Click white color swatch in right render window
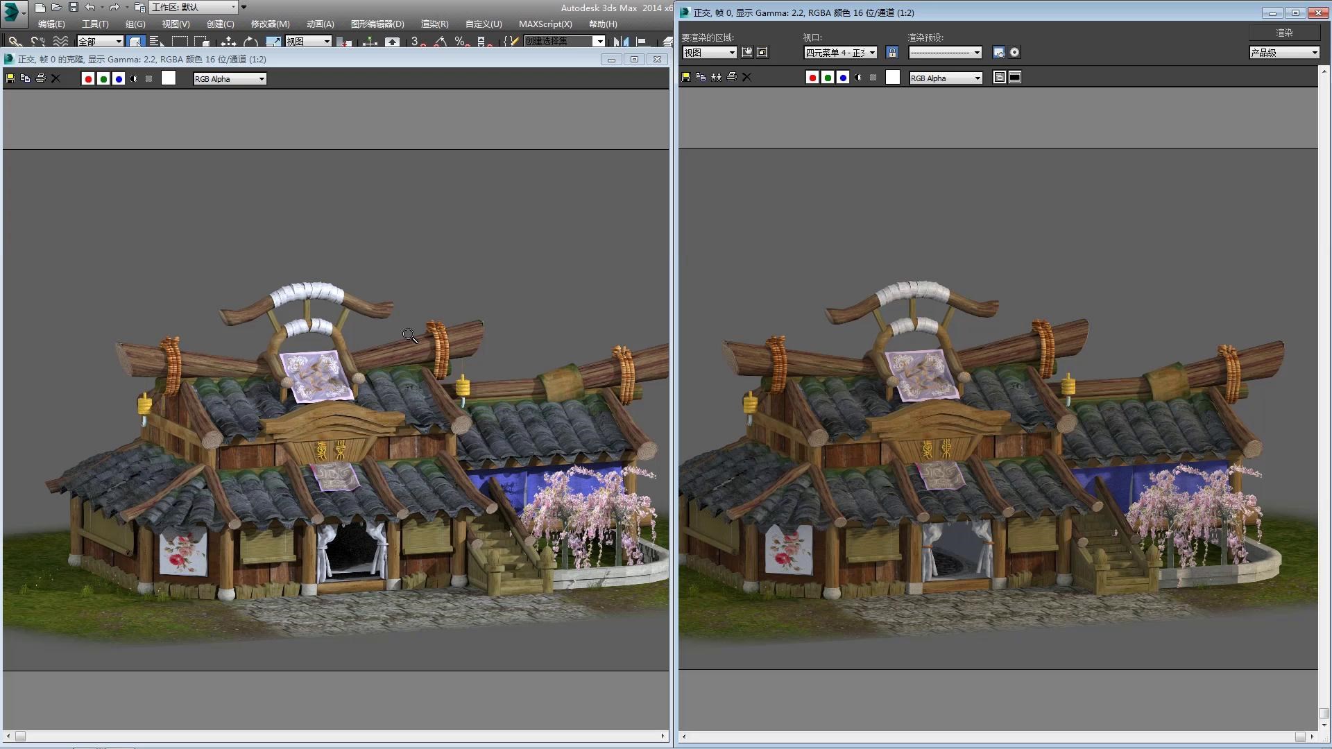 pyautogui.click(x=893, y=78)
